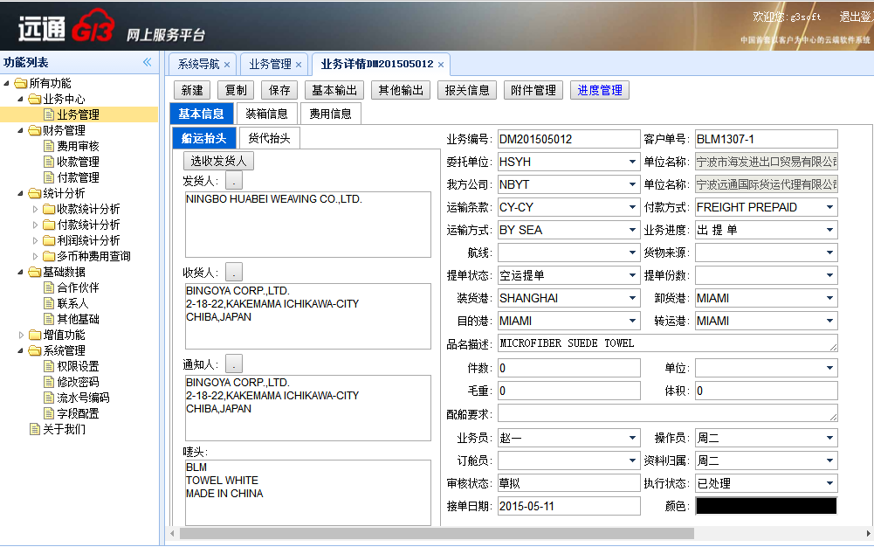Click the 发货人 address text box
The image size is (874, 547).
(308, 225)
